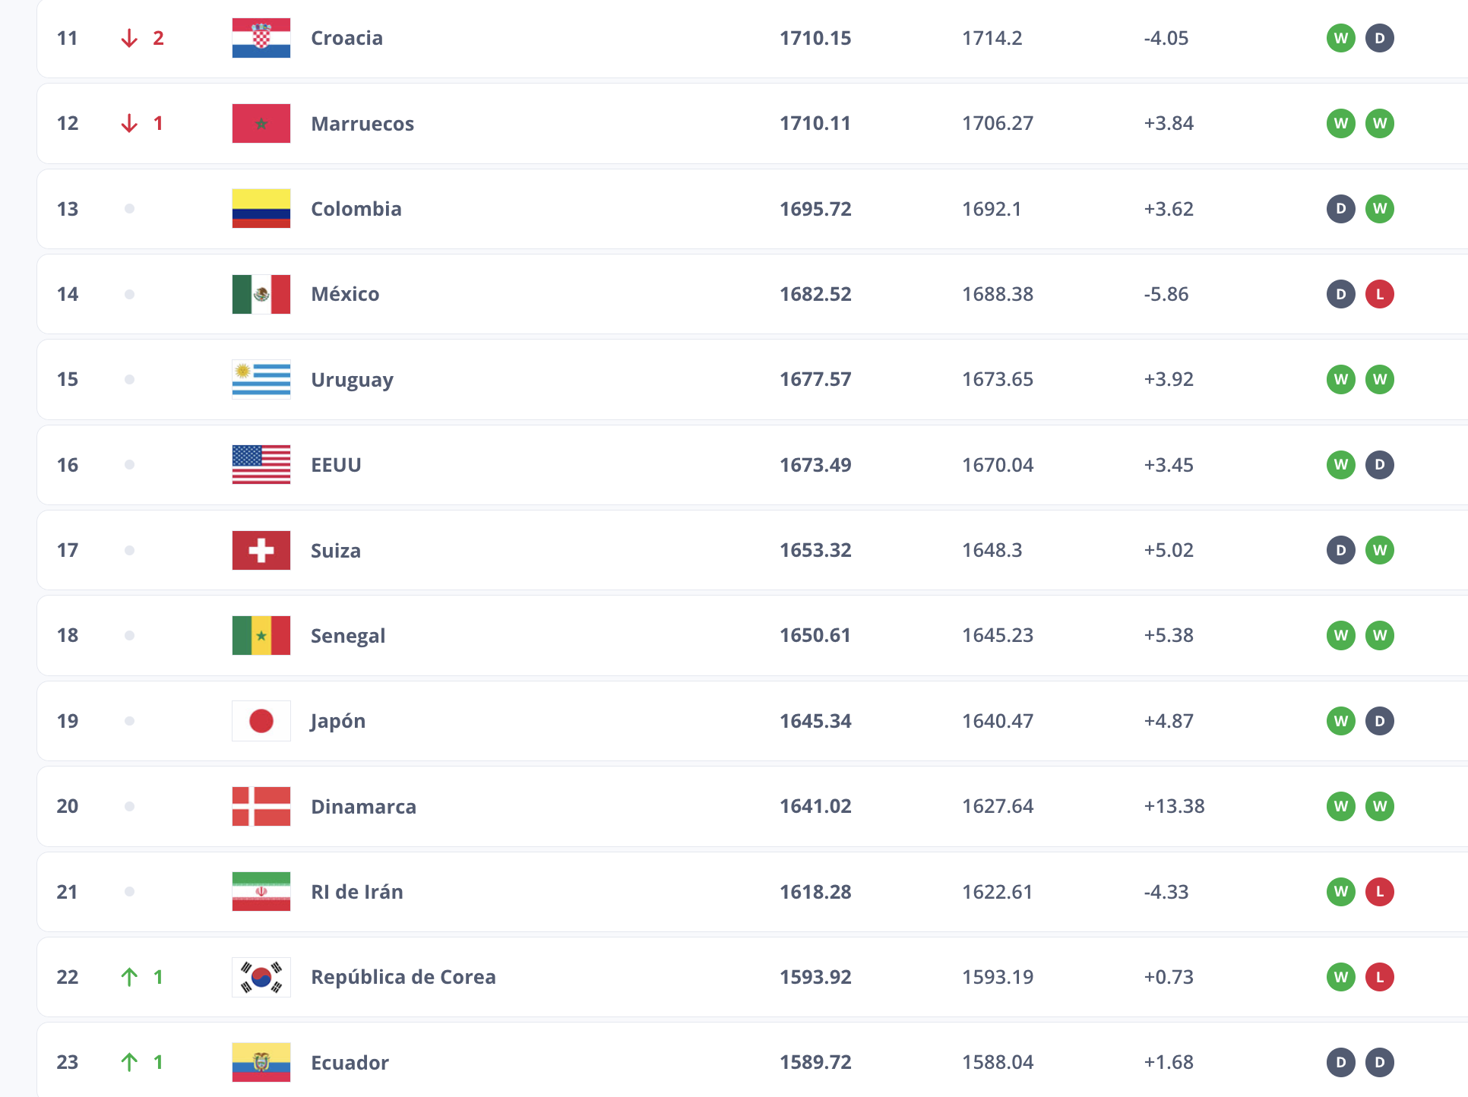Image resolution: width=1468 pixels, height=1097 pixels.
Task: Click the Switzerland flag icon
Action: point(261,550)
